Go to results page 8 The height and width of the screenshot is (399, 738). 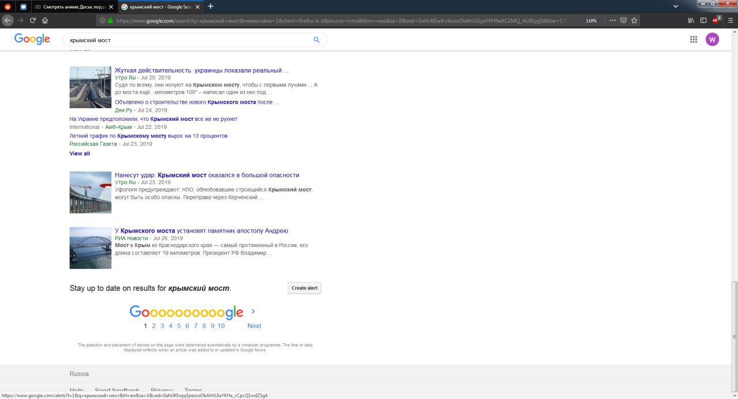click(x=204, y=326)
